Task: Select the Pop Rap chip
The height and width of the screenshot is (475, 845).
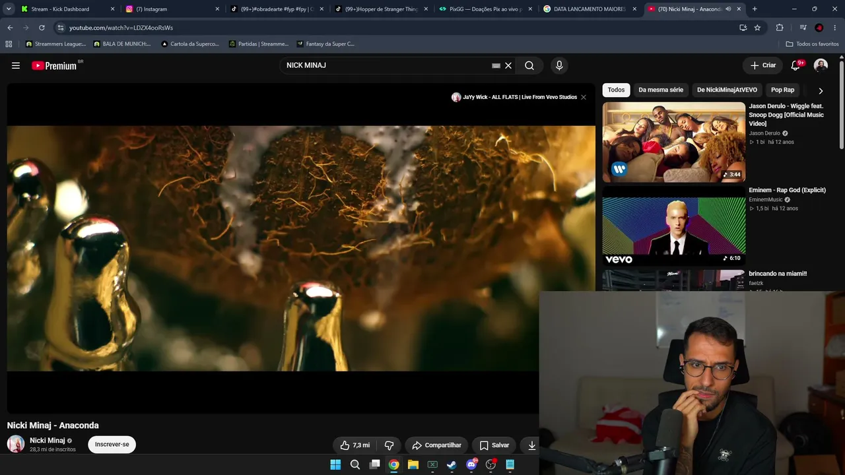Action: (x=782, y=90)
